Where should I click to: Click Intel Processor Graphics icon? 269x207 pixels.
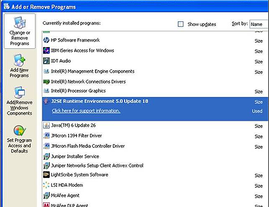[46, 91]
